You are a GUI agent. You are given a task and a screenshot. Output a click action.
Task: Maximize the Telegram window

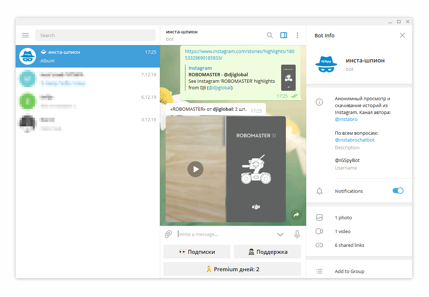[399, 22]
